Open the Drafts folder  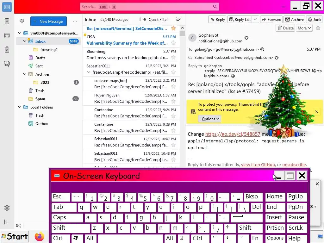[x=40, y=58]
